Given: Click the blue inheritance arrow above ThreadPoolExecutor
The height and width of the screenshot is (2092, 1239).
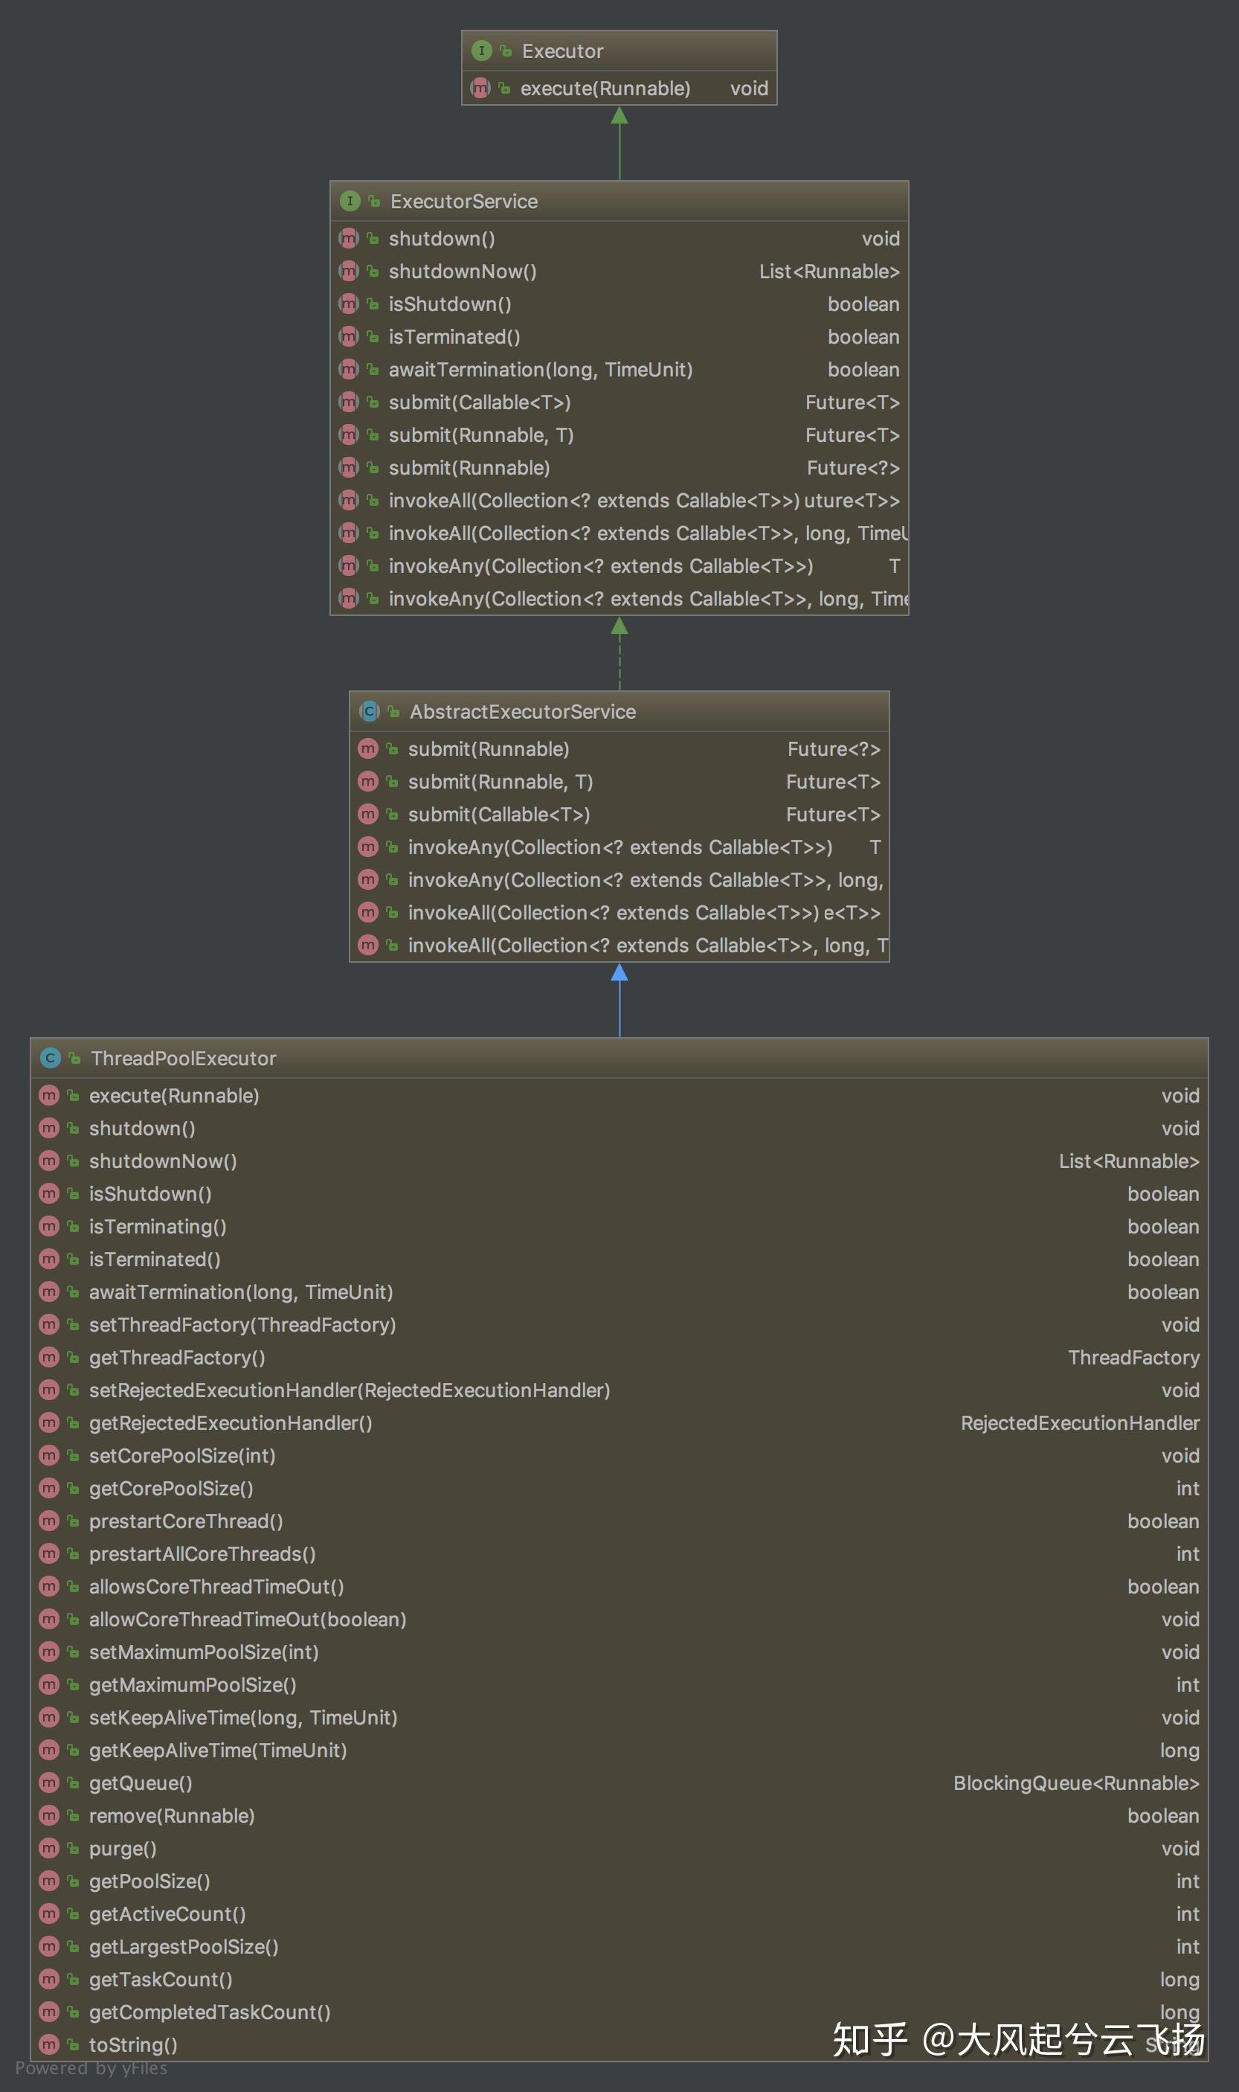Looking at the screenshot, I should (x=619, y=973).
